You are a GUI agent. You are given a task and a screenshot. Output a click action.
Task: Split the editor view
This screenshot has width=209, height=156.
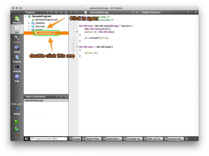pyautogui.click(x=196, y=13)
